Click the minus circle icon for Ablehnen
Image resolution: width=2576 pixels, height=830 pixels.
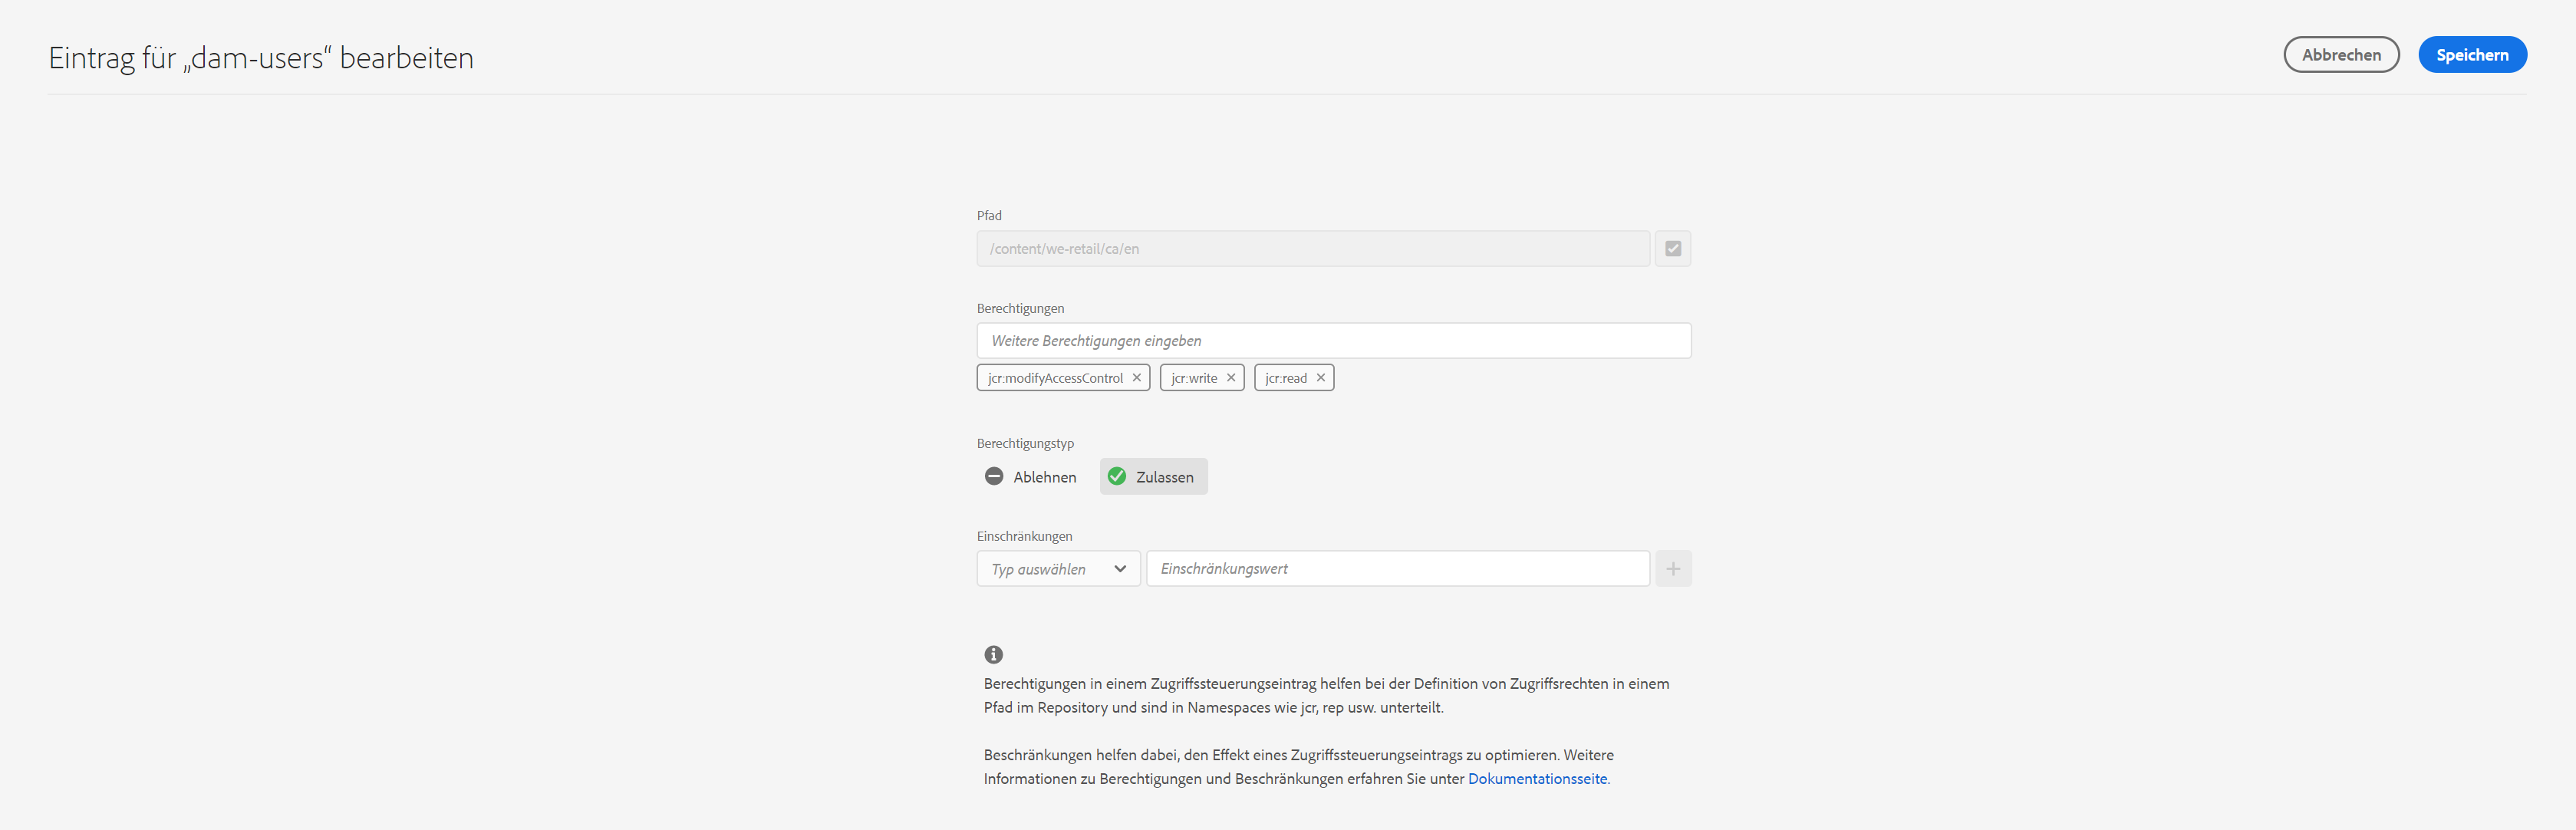click(x=993, y=477)
